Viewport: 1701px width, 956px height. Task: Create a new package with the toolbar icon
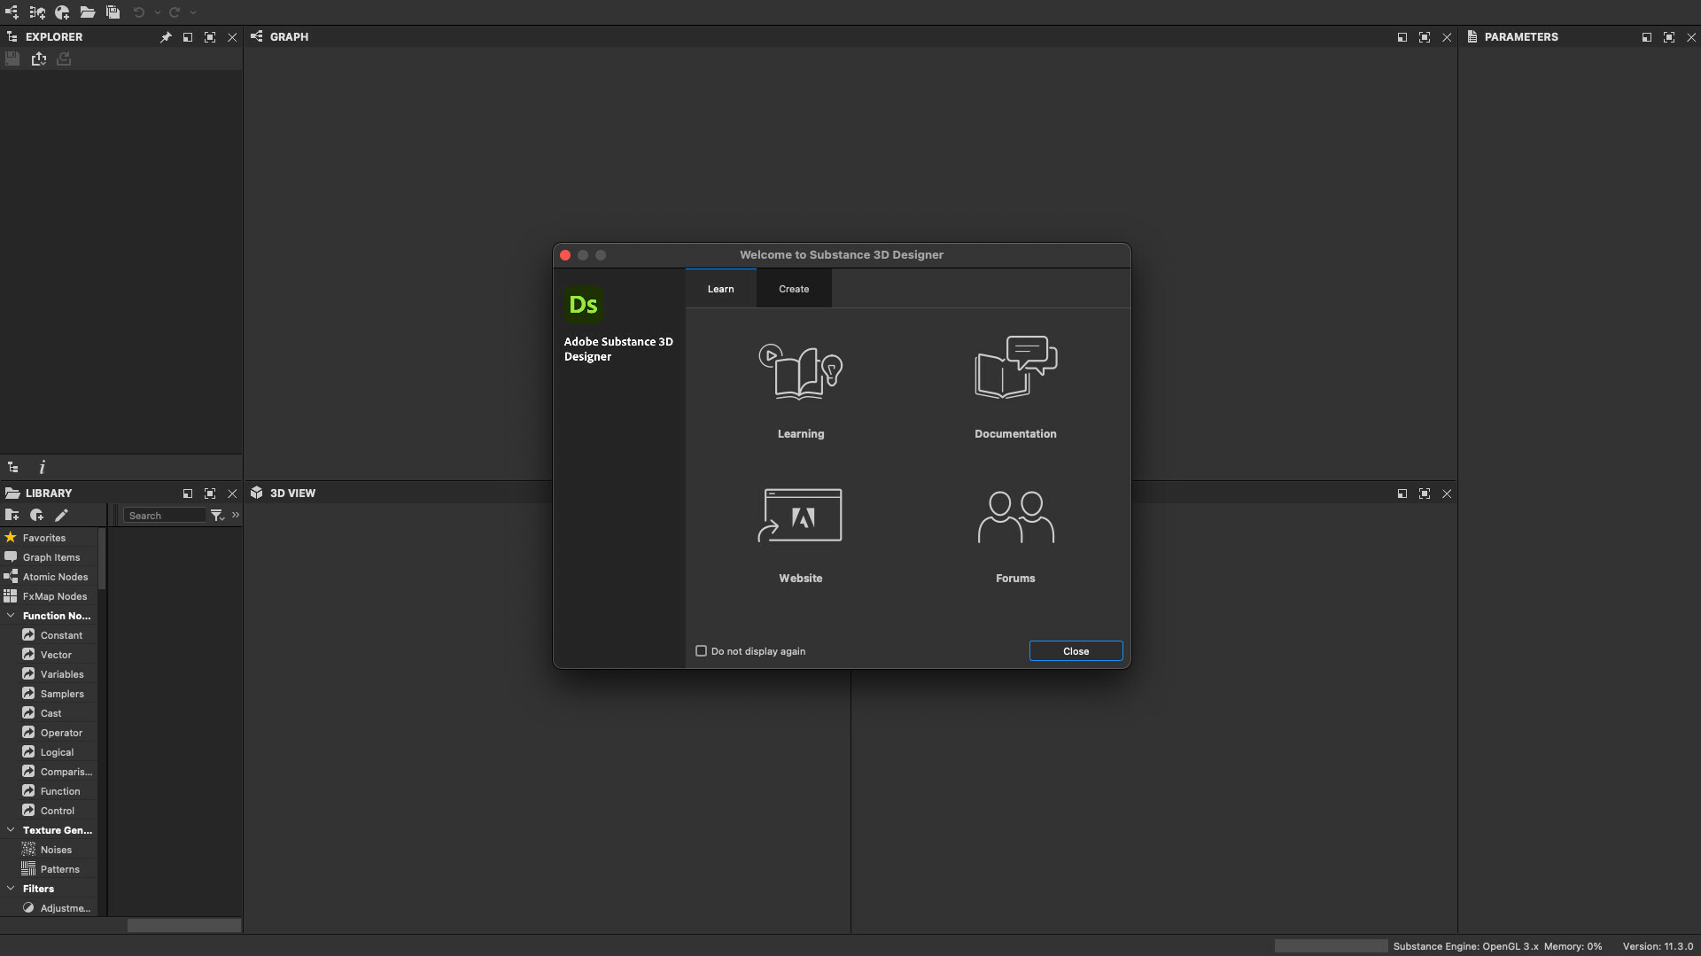(62, 12)
